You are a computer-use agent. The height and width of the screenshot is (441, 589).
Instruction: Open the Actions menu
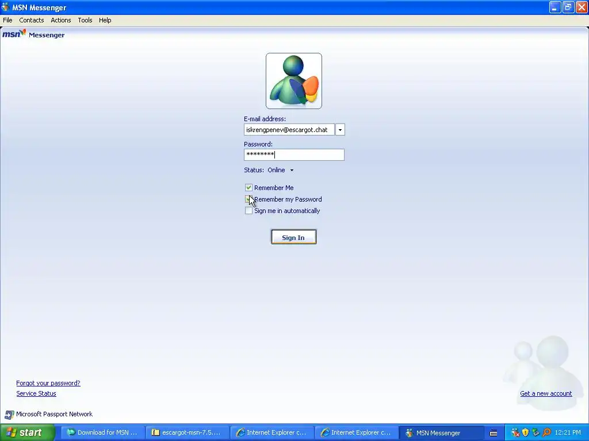[x=61, y=20]
